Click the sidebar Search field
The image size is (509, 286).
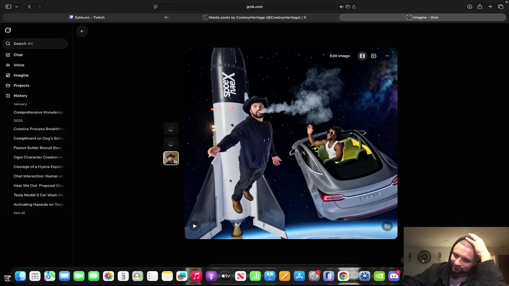[x=35, y=44]
